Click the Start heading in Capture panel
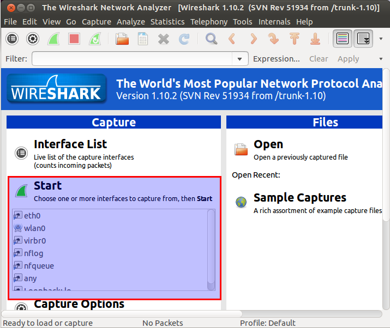This screenshot has width=390, height=328. [x=48, y=186]
